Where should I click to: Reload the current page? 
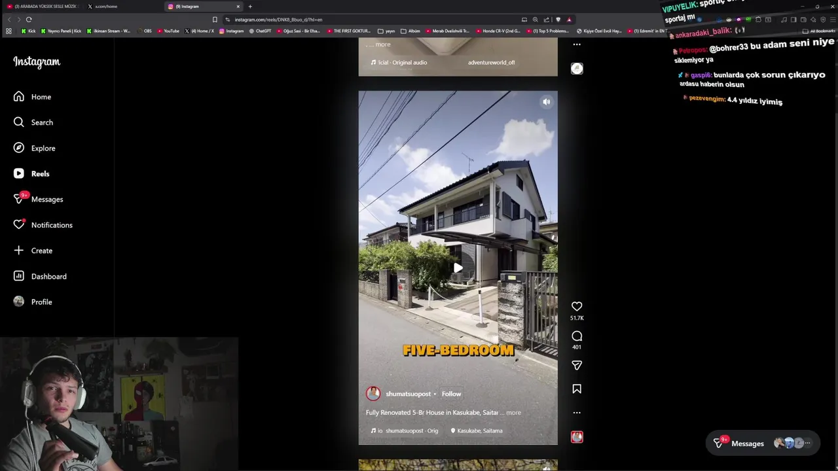click(x=29, y=20)
